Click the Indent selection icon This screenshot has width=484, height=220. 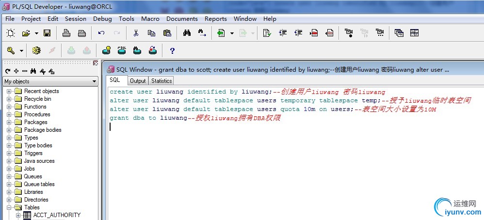click(283, 33)
